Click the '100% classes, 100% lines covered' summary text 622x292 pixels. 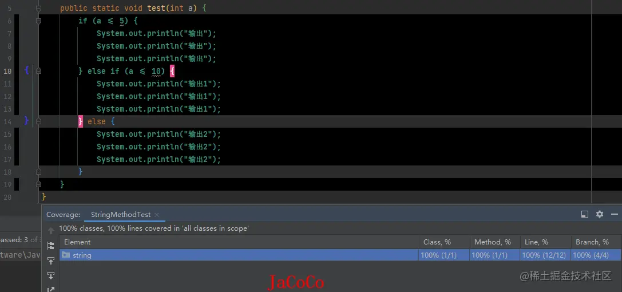(x=154, y=228)
